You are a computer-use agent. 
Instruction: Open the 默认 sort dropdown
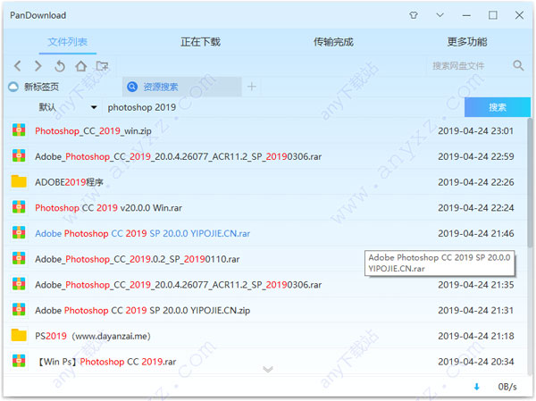click(67, 107)
